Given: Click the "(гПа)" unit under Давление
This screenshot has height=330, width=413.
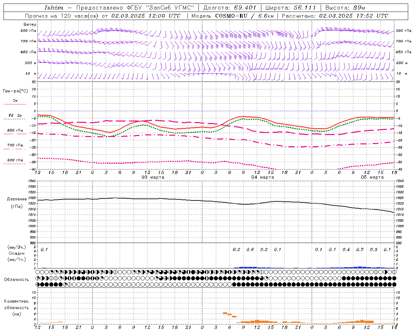Looking at the screenshot, I should click(17, 207).
